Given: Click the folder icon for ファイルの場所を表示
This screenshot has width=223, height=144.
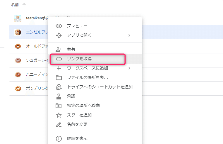Looking at the screenshot, I should [59, 78].
